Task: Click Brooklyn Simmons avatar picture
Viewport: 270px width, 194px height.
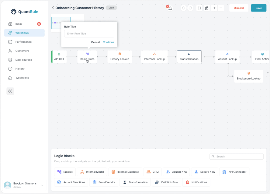Action: pyautogui.click(x=7, y=185)
